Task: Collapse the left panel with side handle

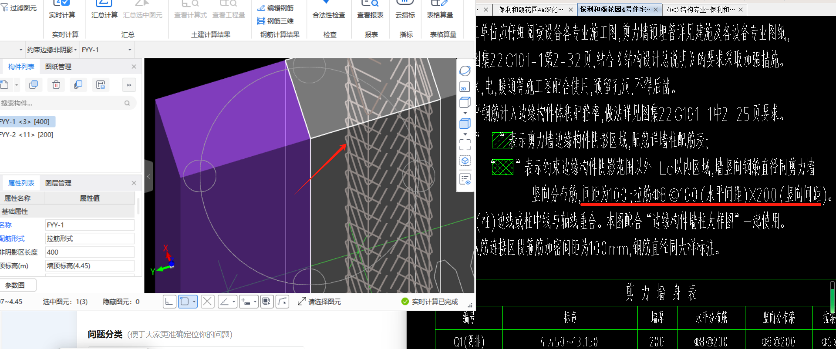Action: pos(148,176)
